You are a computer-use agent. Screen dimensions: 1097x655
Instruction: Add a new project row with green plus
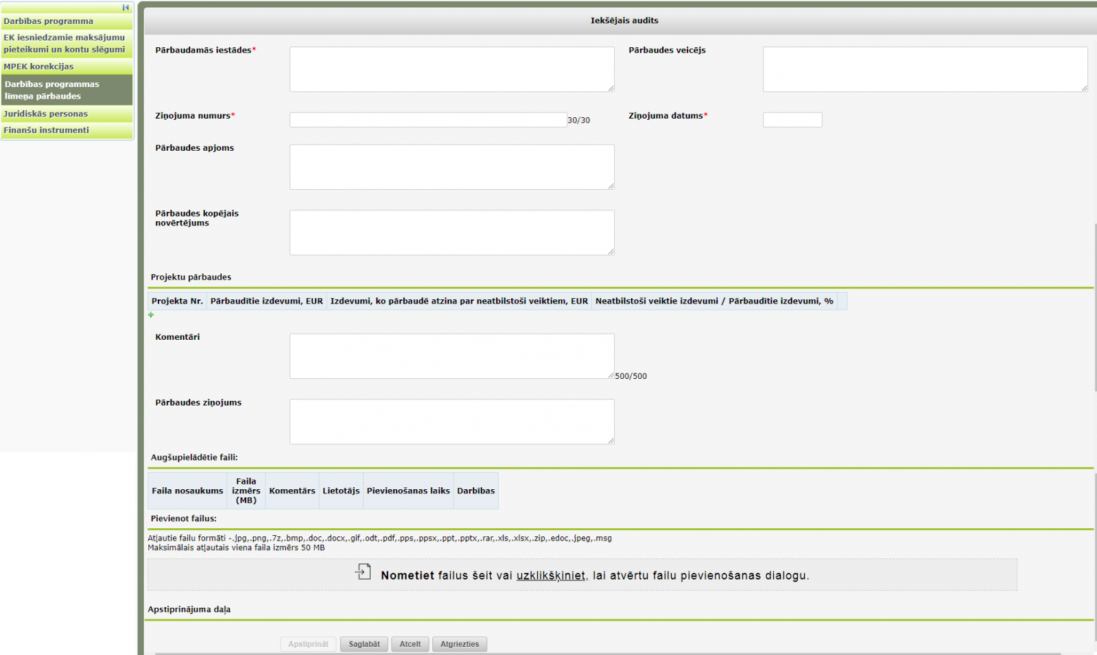click(x=151, y=315)
